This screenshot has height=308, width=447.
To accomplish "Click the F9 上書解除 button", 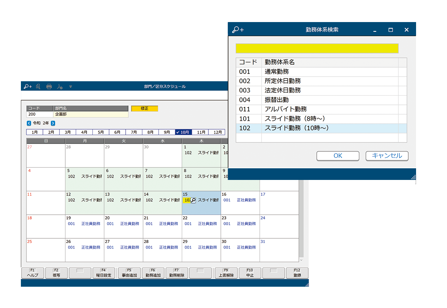I will pyautogui.click(x=226, y=273).
